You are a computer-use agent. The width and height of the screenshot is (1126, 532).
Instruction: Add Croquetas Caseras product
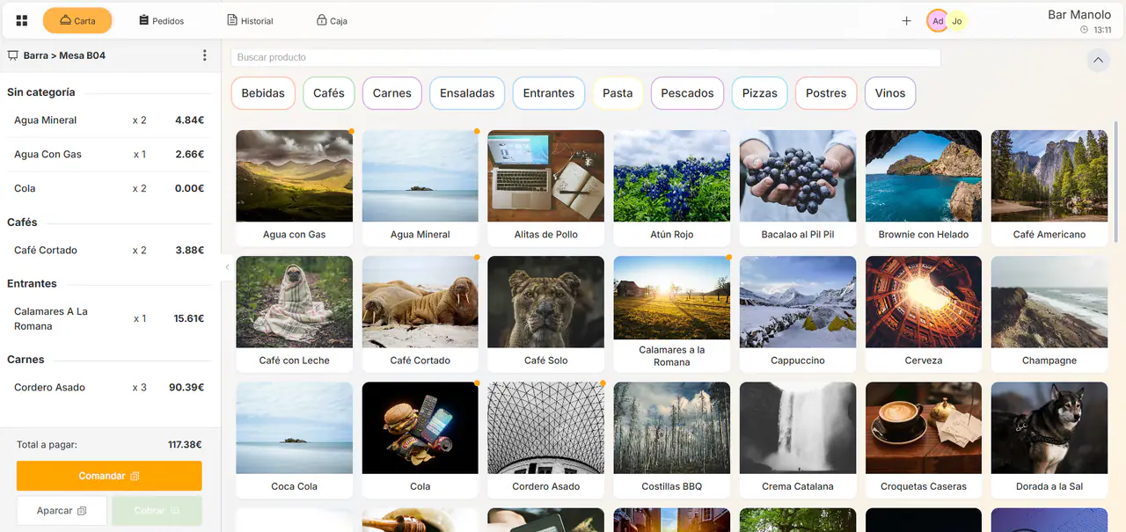[x=924, y=440]
